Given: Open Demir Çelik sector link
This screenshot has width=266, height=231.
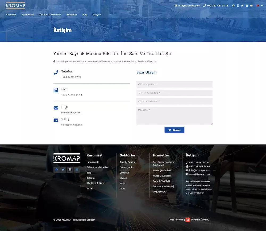Looking at the screenshot, I should tap(126, 167).
